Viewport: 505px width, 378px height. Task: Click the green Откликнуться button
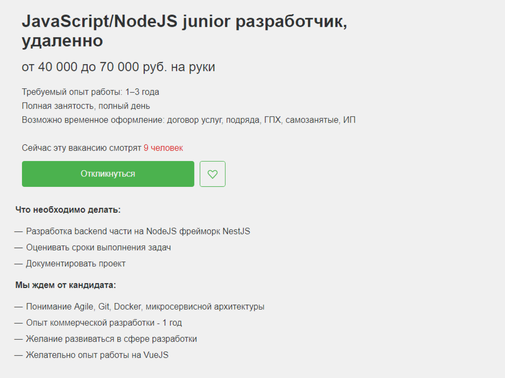click(x=108, y=174)
